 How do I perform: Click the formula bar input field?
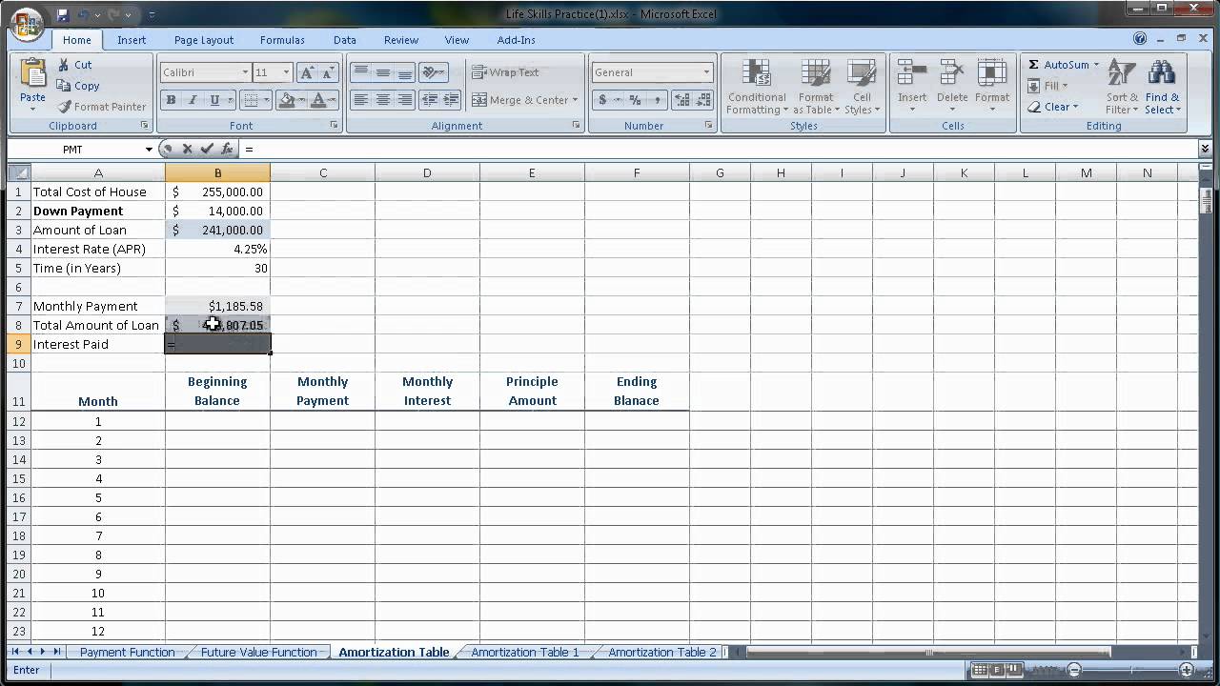coord(719,149)
